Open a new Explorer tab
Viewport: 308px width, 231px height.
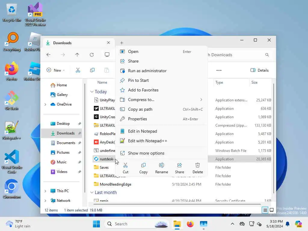tap(122, 43)
